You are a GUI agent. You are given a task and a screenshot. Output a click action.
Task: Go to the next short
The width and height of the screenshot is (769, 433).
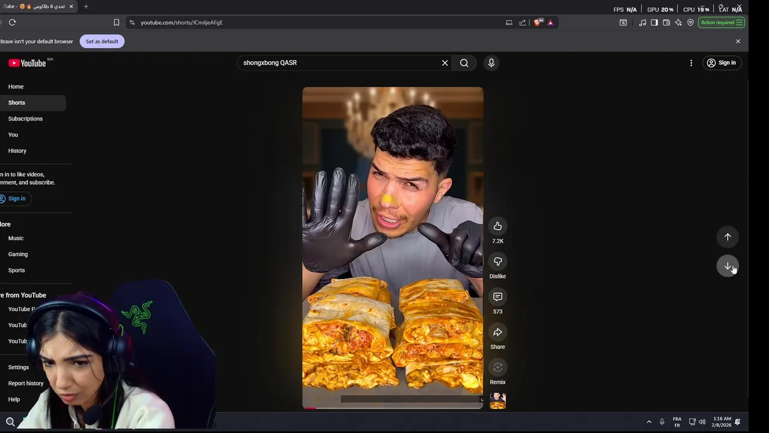click(x=728, y=266)
